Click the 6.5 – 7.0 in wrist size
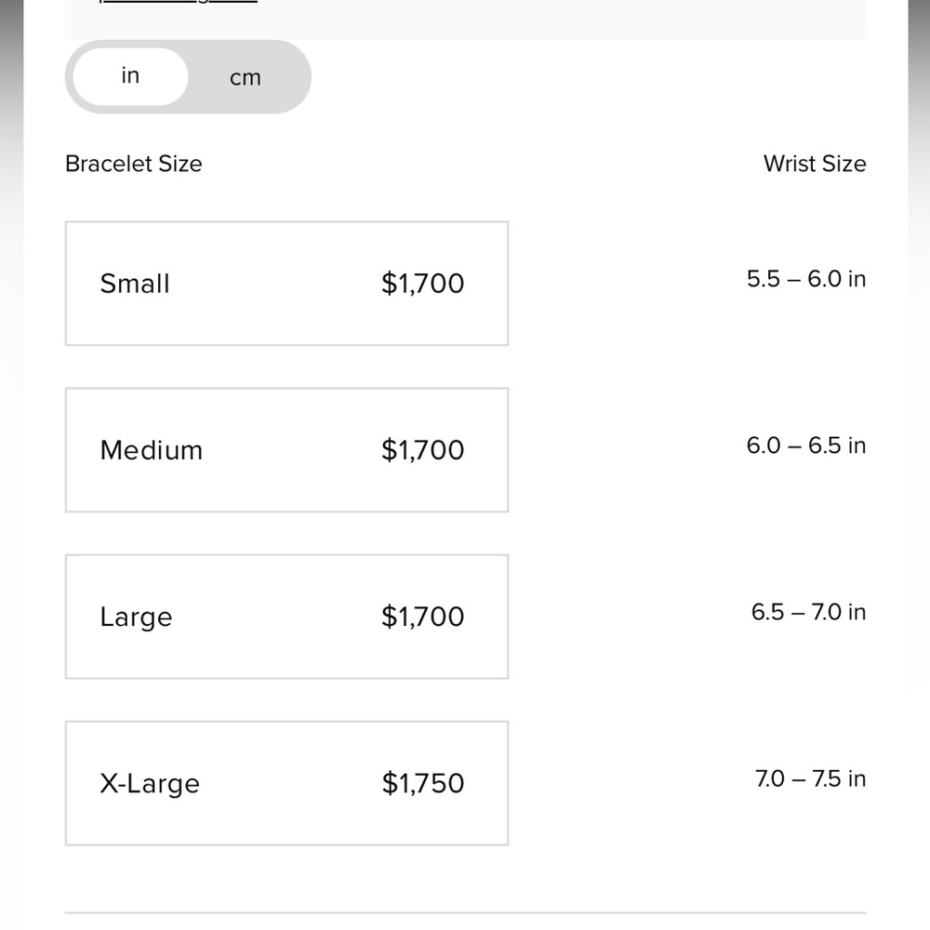Image resolution: width=930 pixels, height=930 pixels. pos(807,612)
